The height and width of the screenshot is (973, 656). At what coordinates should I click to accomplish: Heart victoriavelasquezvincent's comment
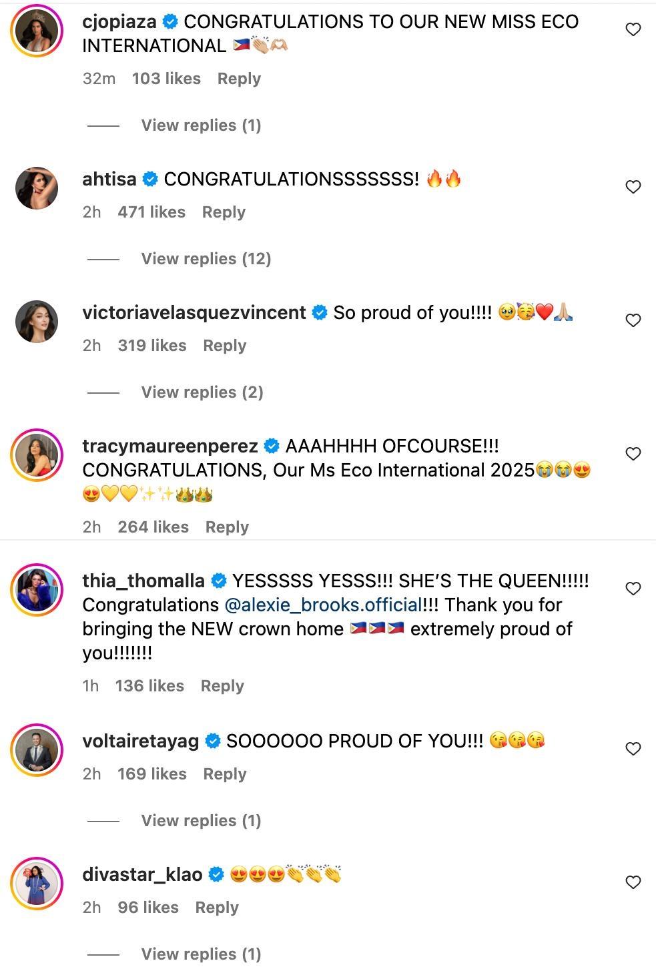(x=633, y=320)
